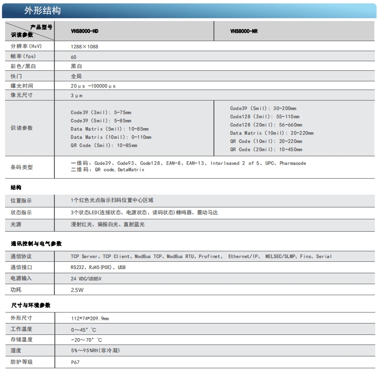The height and width of the screenshot is (371, 378).
Task: Select the P67 protection rating value
Action: pyautogui.click(x=75, y=362)
